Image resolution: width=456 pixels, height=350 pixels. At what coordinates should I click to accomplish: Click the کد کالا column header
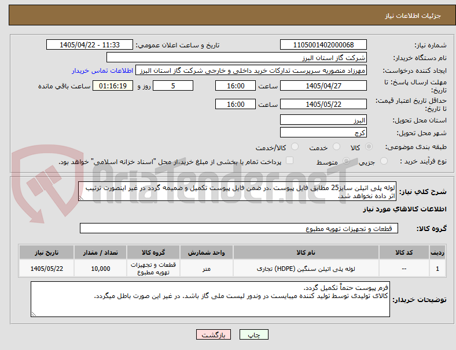click(404, 252)
